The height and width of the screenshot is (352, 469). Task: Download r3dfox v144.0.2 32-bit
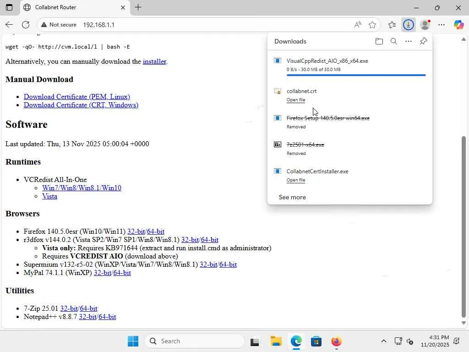pyautogui.click(x=190, y=240)
